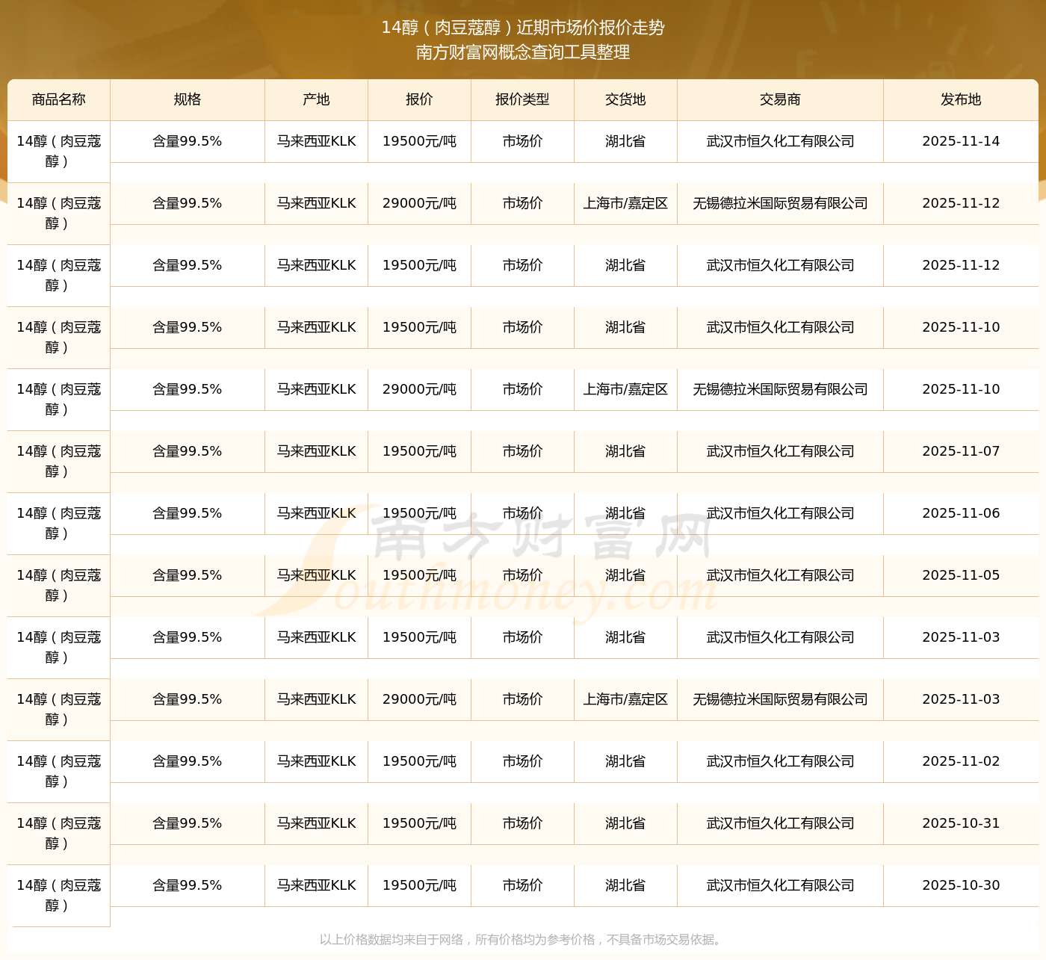1046x960 pixels.
Task: Click the date cell 2025-10-31
Action: pyautogui.click(x=961, y=823)
